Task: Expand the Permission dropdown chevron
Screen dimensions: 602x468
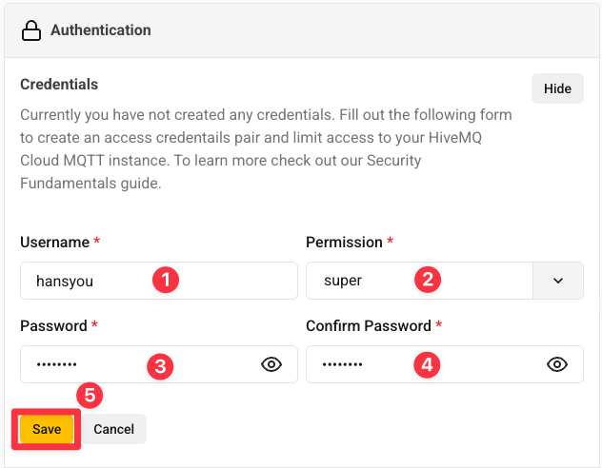Action: pos(558,281)
